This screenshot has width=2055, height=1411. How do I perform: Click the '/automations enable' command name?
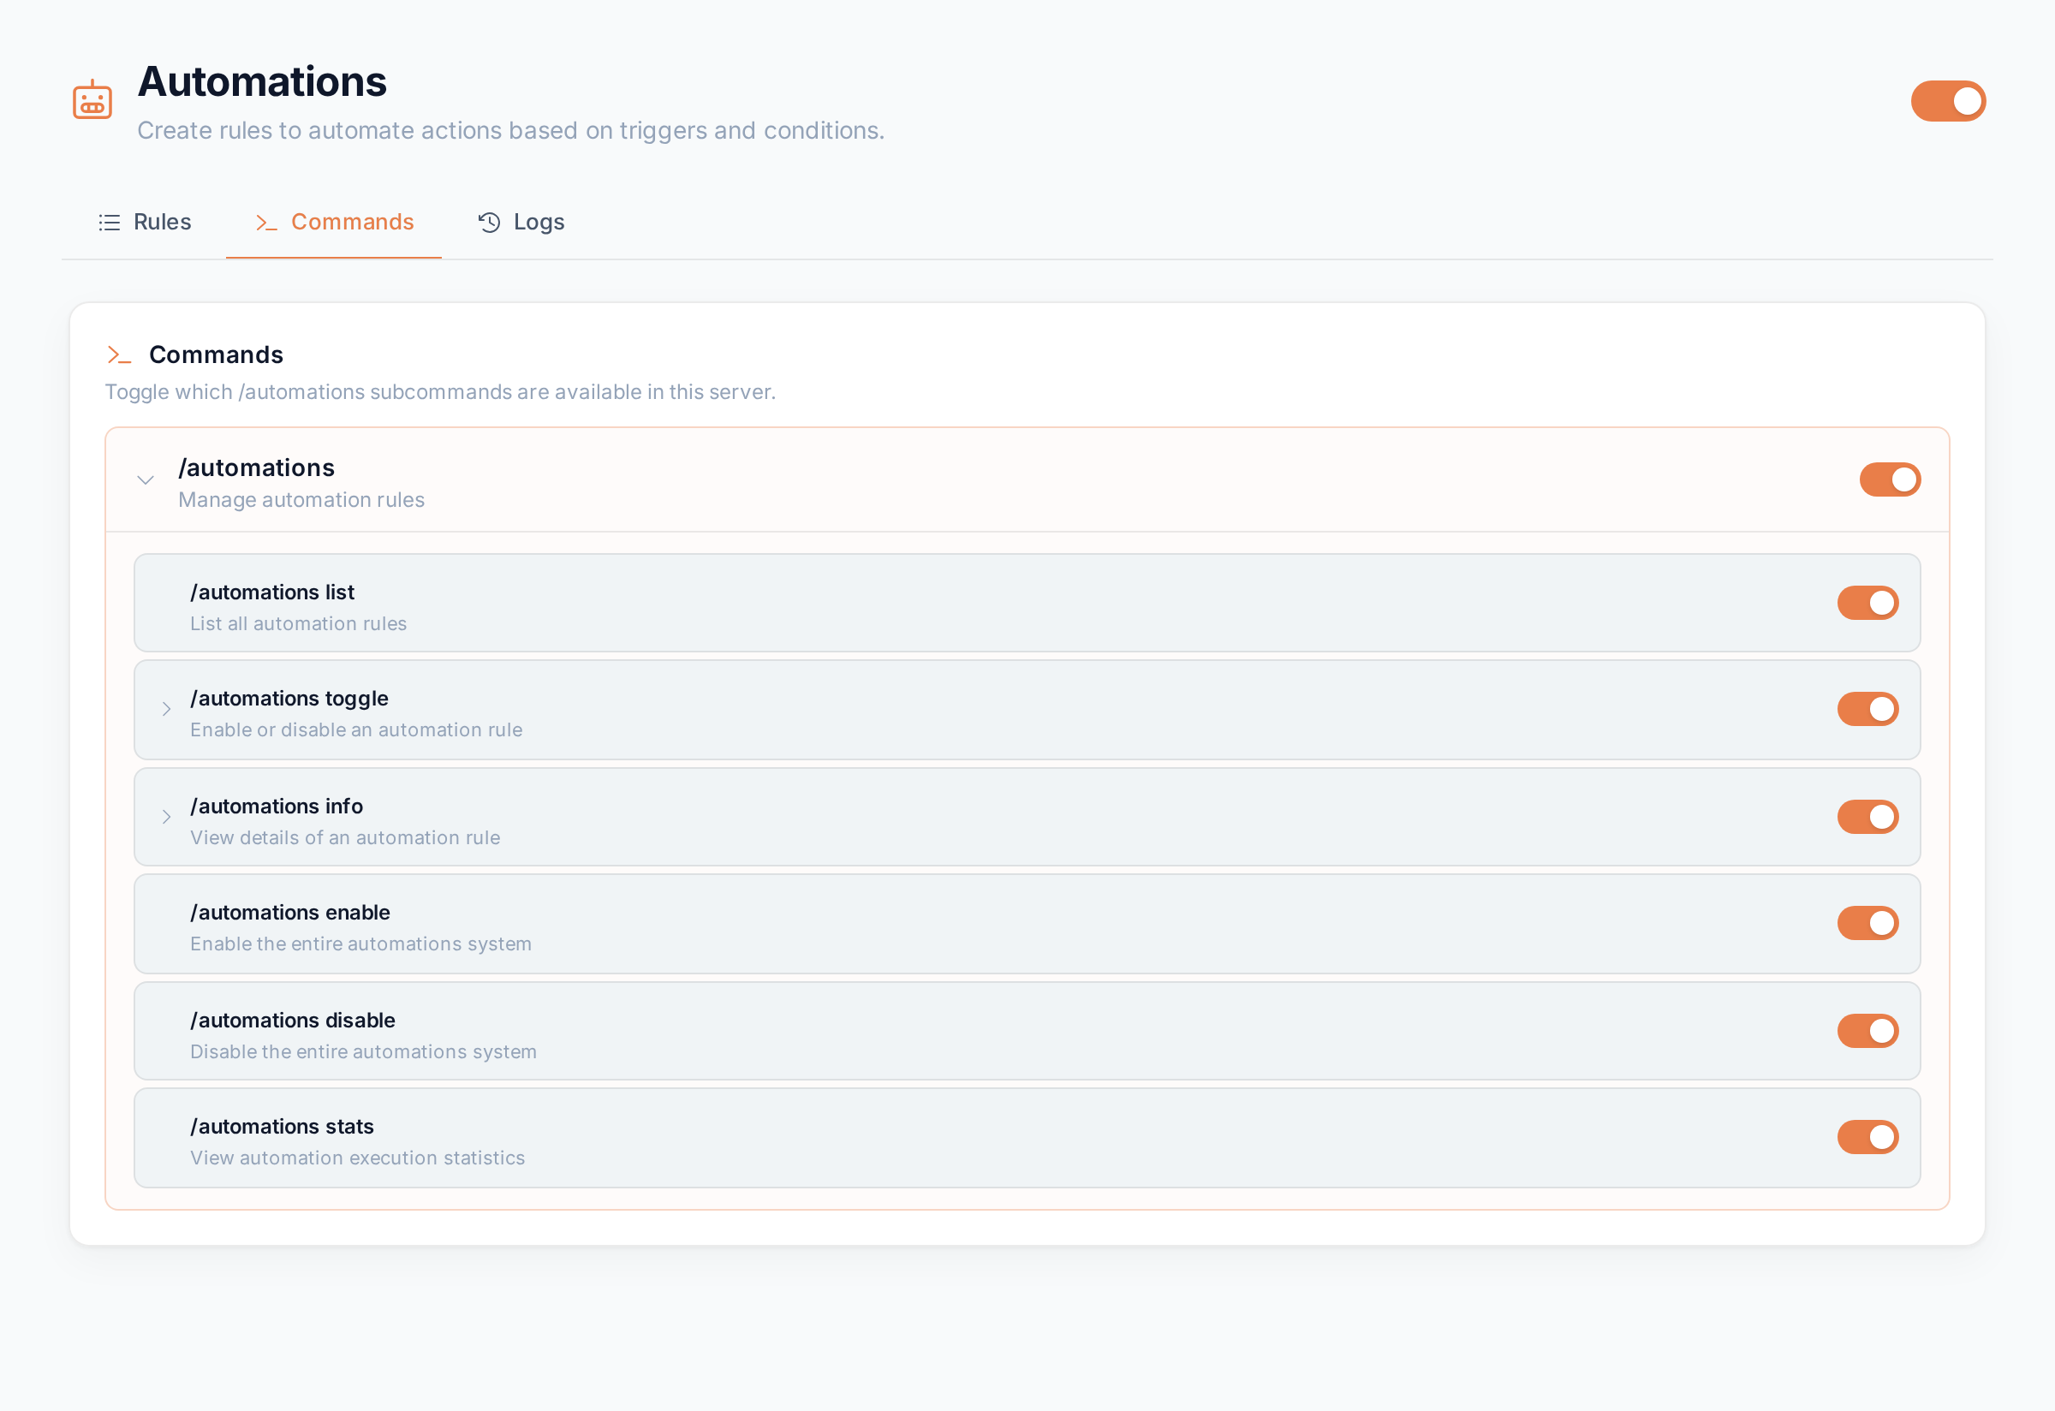[x=290, y=913]
